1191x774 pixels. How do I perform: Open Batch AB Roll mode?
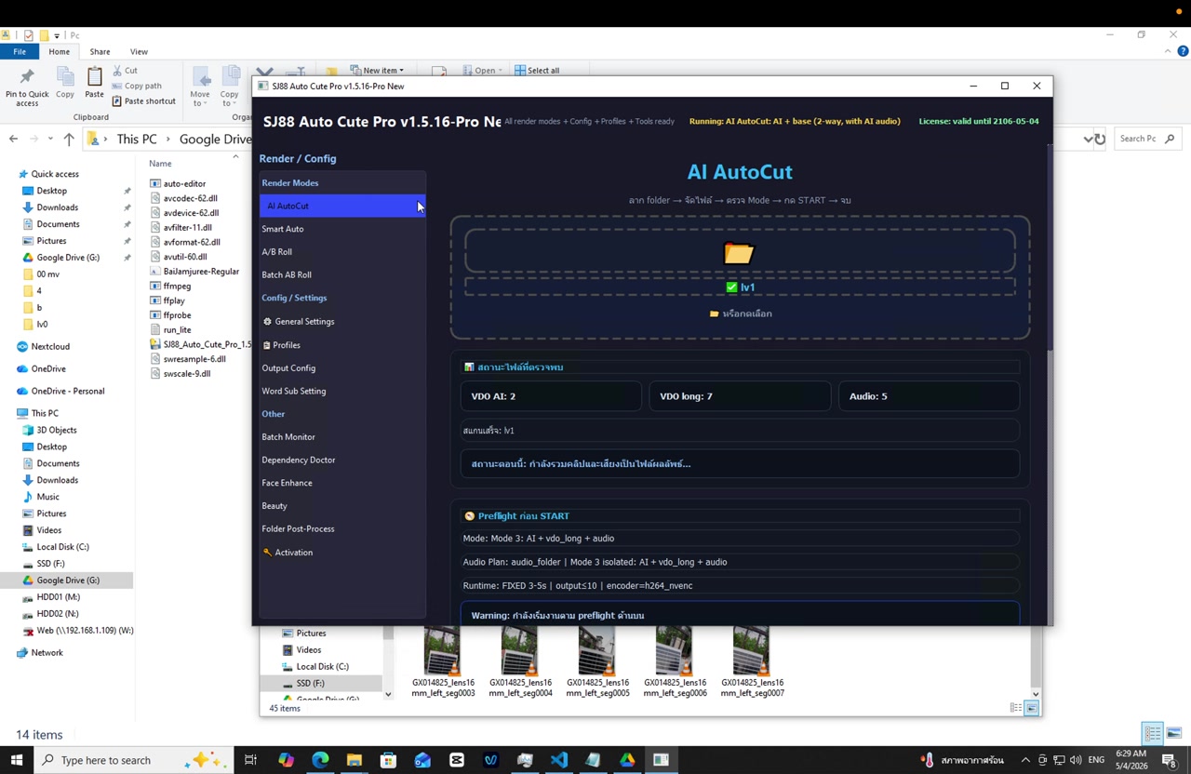coord(342,275)
